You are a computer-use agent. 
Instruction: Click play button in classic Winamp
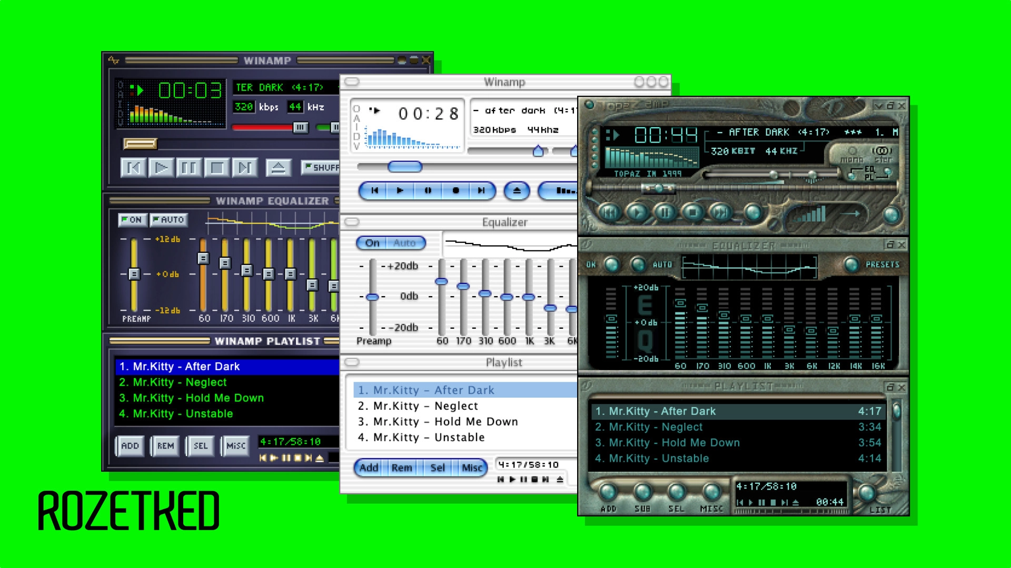(x=161, y=168)
